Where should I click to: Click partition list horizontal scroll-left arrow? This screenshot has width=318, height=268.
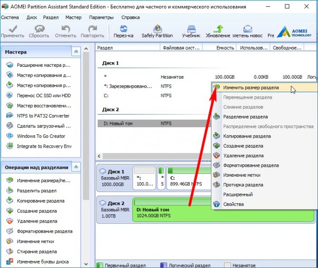coord(99,156)
